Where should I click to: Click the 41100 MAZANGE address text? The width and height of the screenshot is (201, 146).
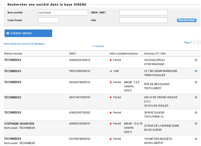coord(154,64)
